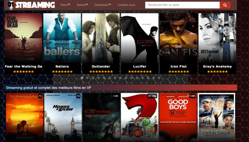Click the Iron Fist title link

click(178, 66)
